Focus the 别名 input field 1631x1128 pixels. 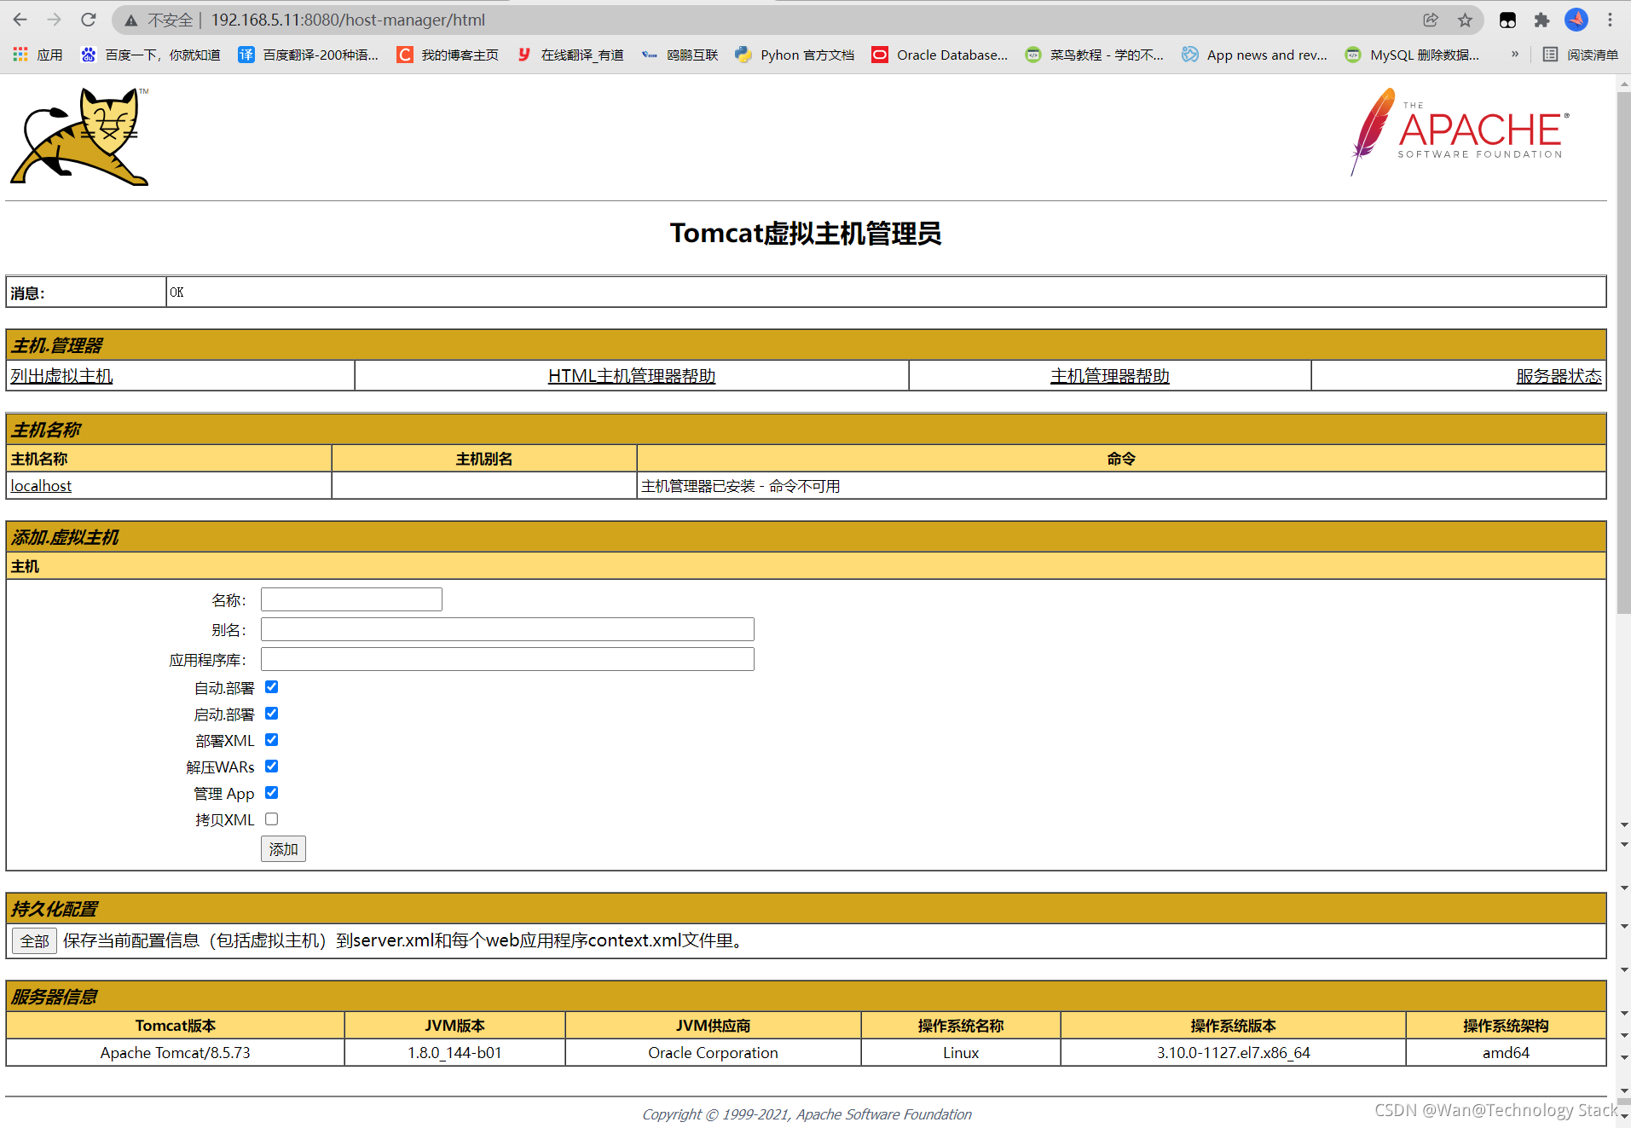(x=507, y=629)
